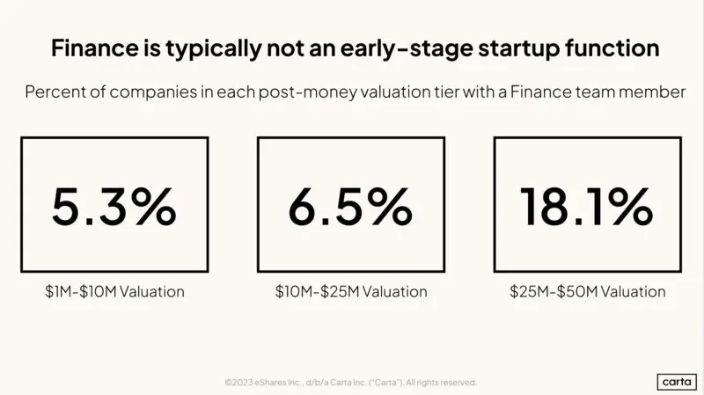
Task: Select the 5.3% statistic box
Action: pyautogui.click(x=114, y=205)
